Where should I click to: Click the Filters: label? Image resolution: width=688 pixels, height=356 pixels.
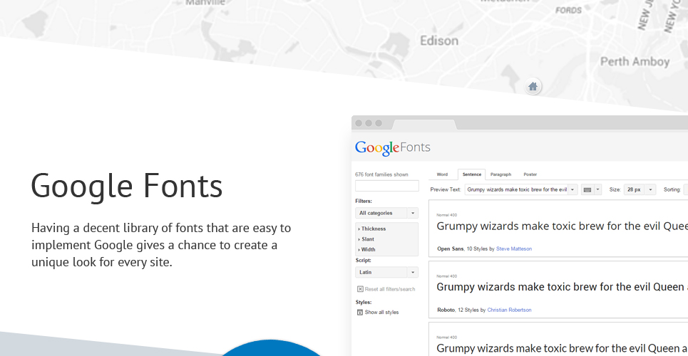click(x=364, y=201)
